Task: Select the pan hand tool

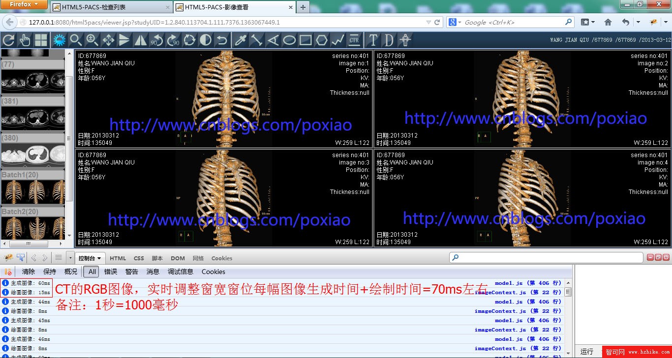Action: coord(25,40)
